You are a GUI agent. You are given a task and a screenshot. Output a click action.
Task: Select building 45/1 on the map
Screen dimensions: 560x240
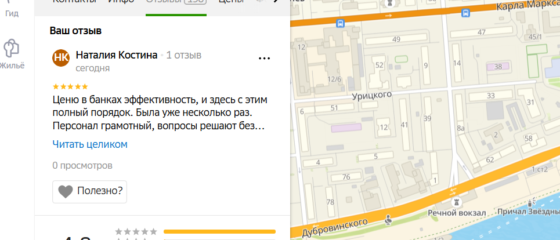[x=535, y=37]
